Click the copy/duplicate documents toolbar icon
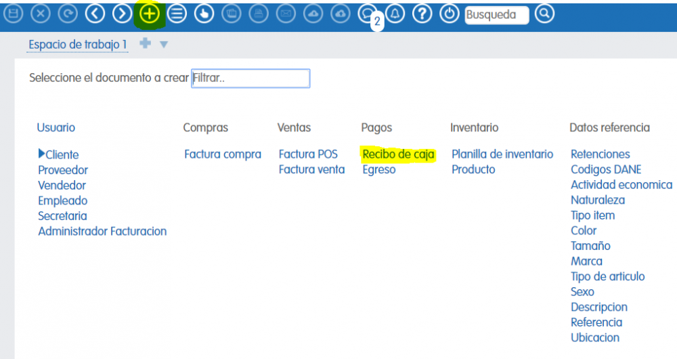 tap(232, 14)
